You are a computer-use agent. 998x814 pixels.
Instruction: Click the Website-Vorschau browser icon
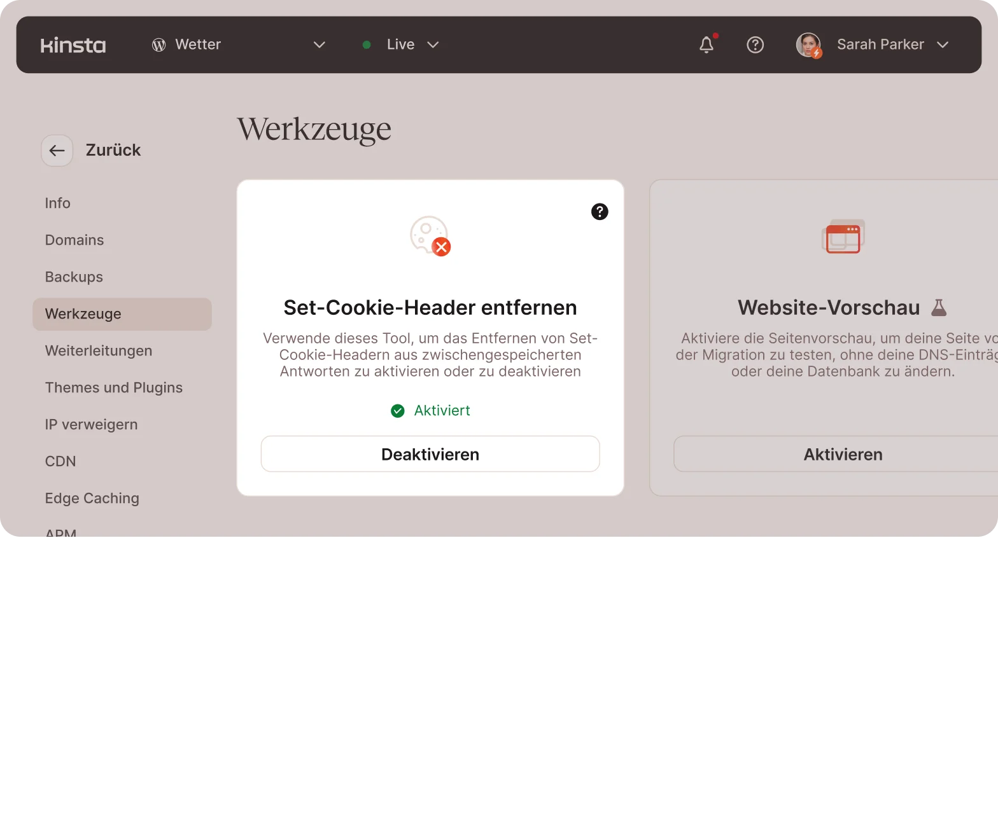(x=843, y=237)
